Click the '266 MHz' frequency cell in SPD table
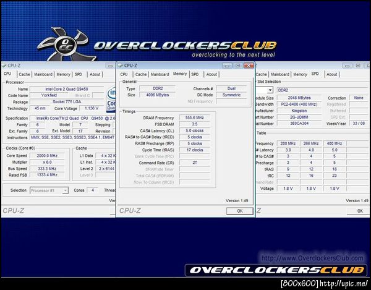This screenshot has height=290, width=371. click(x=311, y=143)
